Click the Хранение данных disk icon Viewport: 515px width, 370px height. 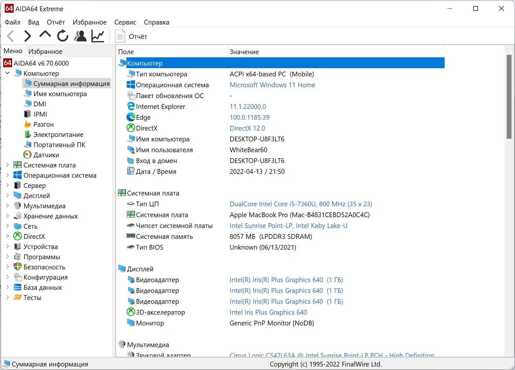[x=18, y=216]
